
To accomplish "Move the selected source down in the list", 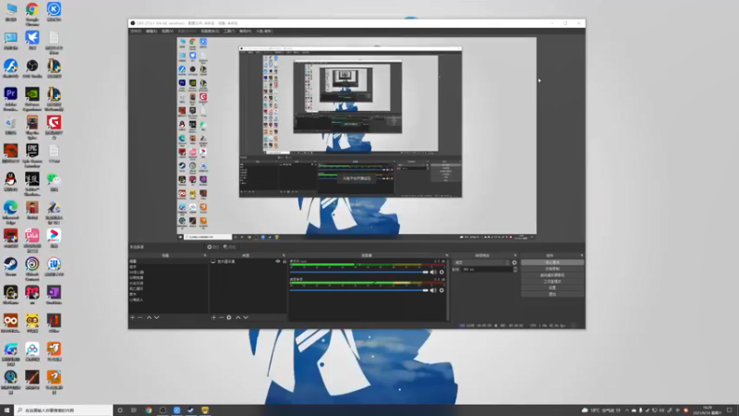I will tap(246, 317).
